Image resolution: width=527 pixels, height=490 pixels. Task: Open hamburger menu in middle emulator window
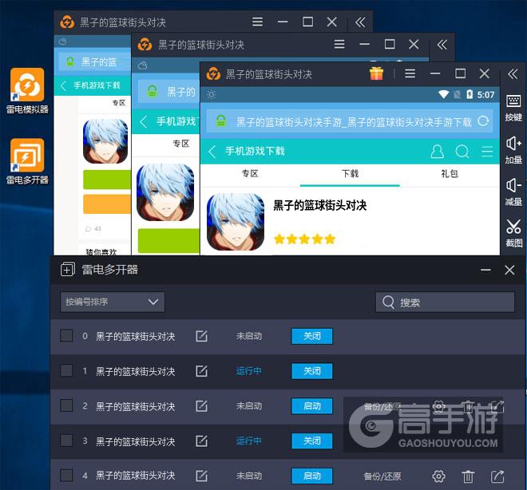coord(339,44)
